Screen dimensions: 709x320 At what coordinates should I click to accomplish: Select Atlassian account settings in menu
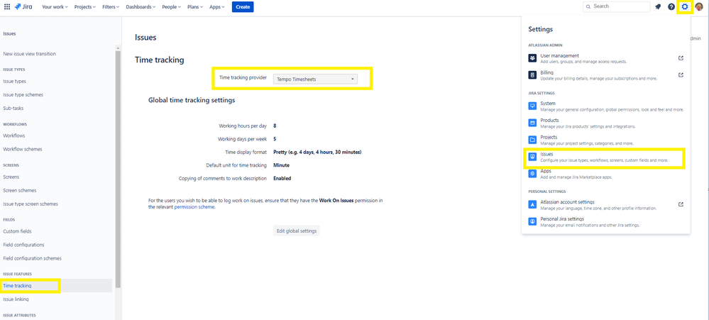coord(606,205)
